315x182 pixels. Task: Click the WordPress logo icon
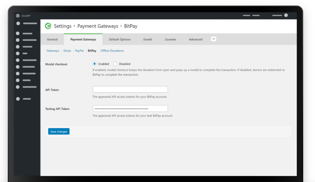pyautogui.click(x=18, y=16)
